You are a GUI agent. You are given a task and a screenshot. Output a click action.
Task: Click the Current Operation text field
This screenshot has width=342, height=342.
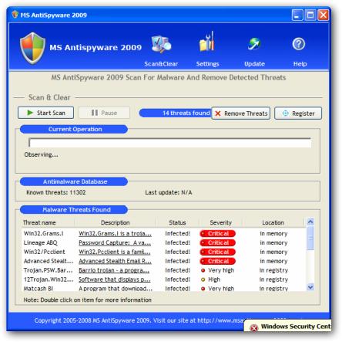[169, 143]
